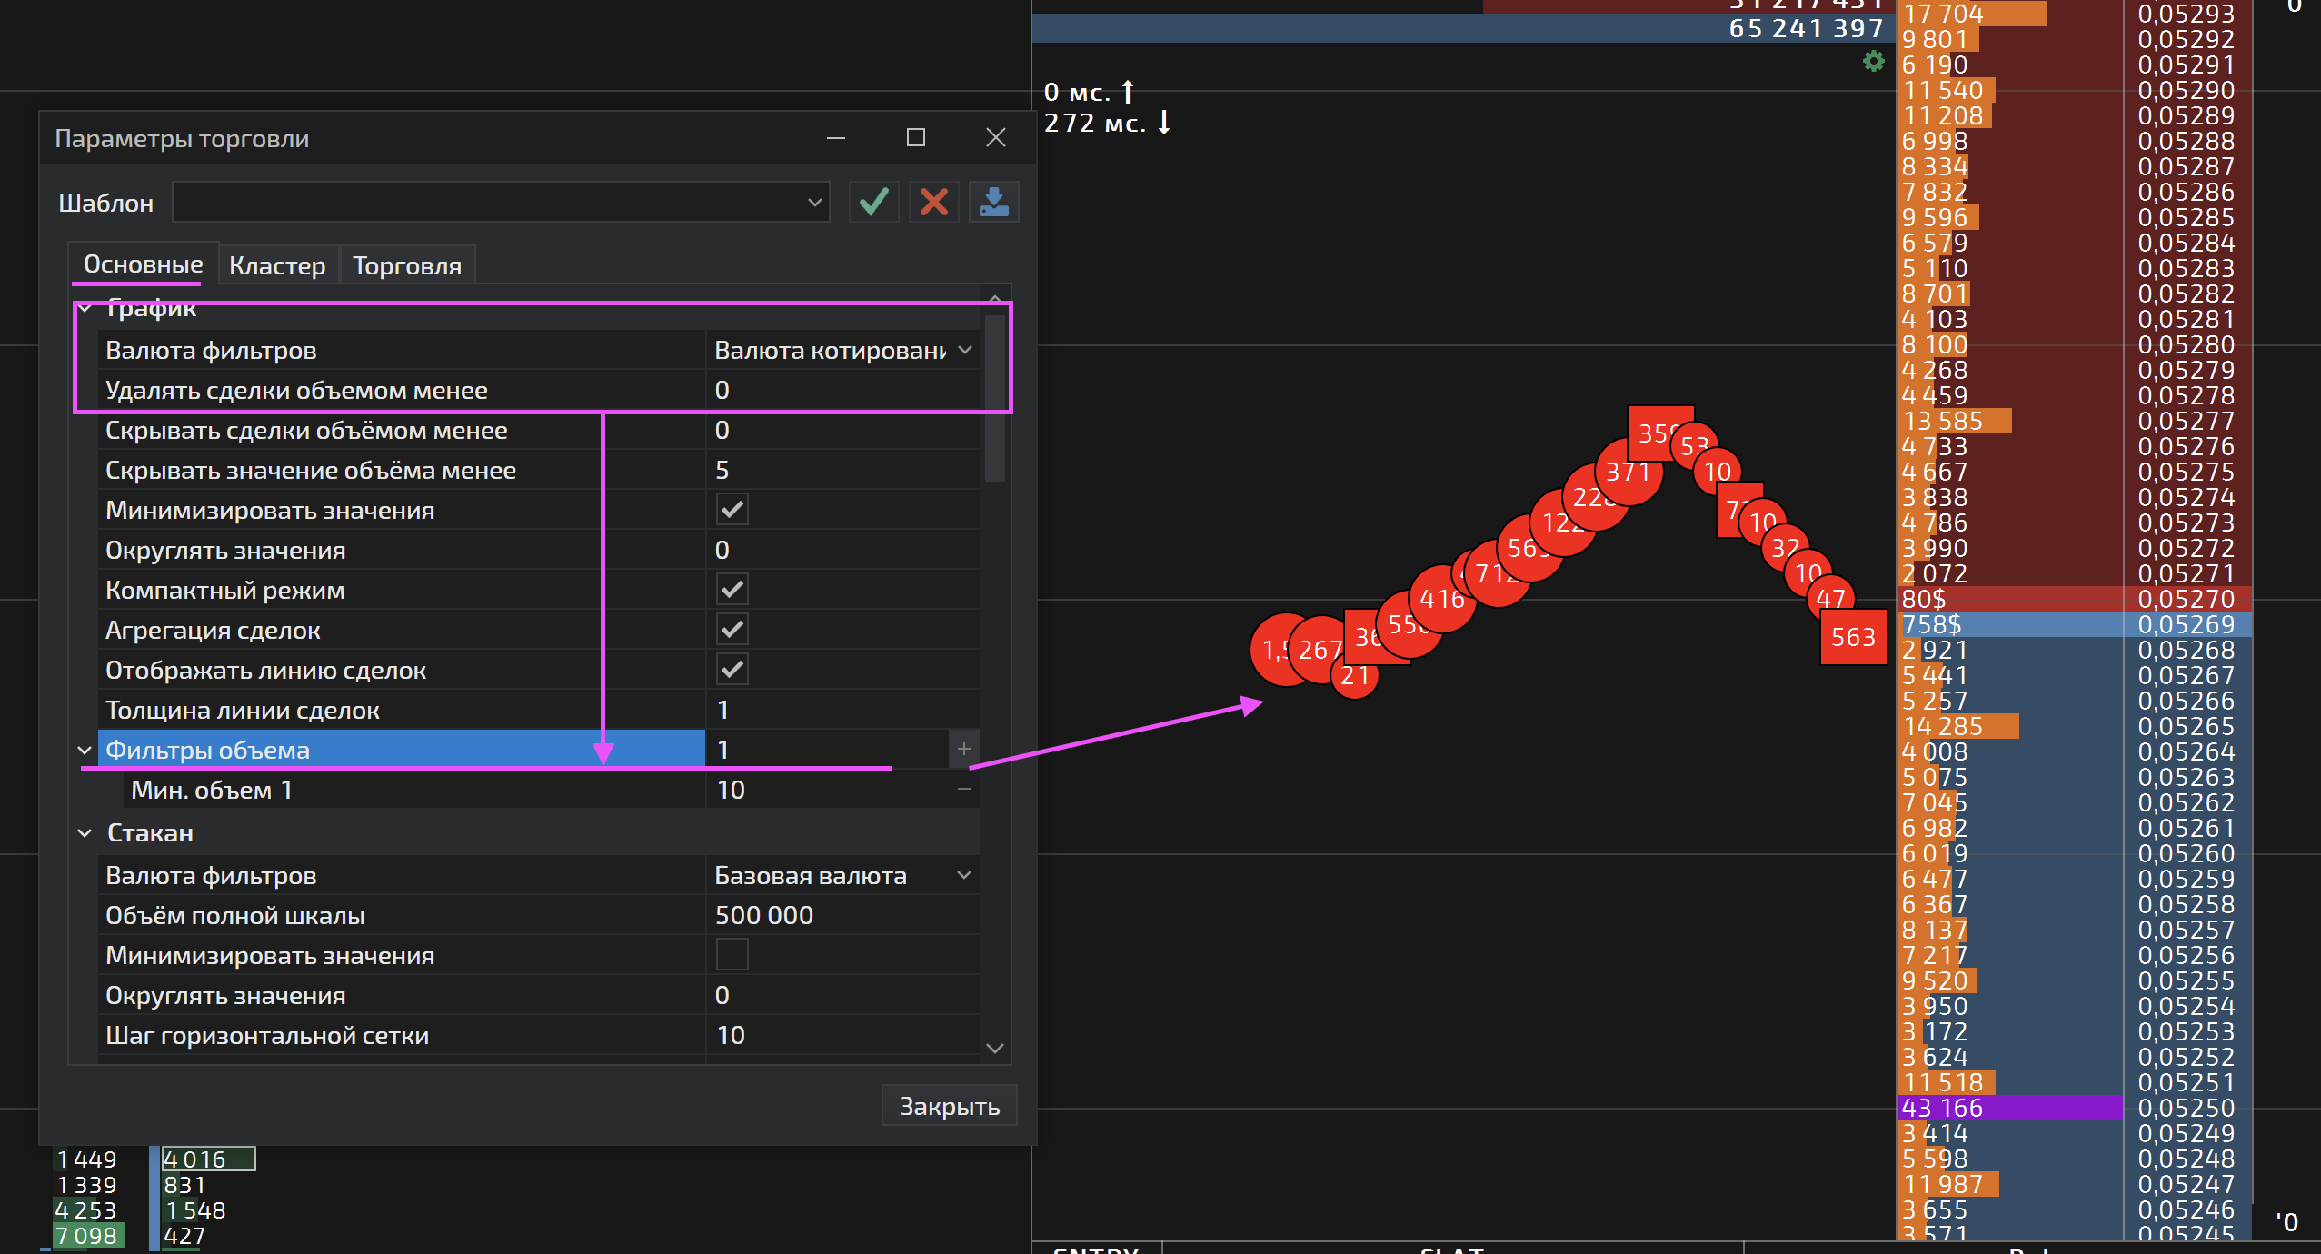The width and height of the screenshot is (2321, 1254).
Task: Collapse the Стакан section
Action: (85, 833)
